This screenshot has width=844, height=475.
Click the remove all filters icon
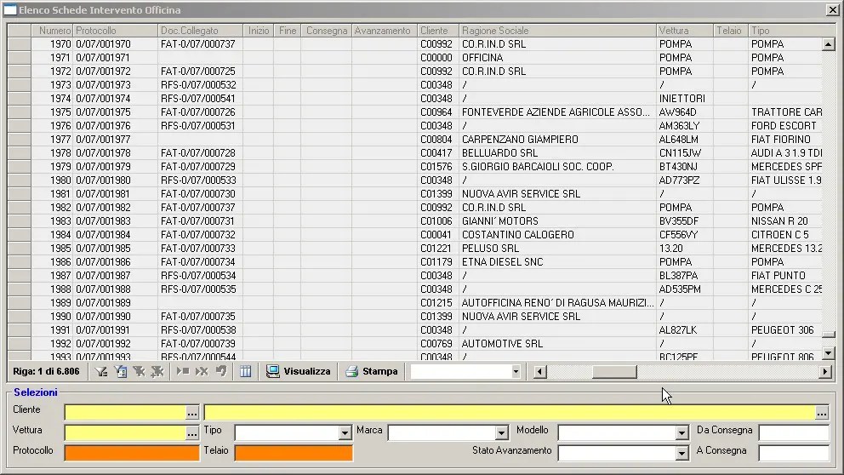pyautogui.click(x=157, y=372)
